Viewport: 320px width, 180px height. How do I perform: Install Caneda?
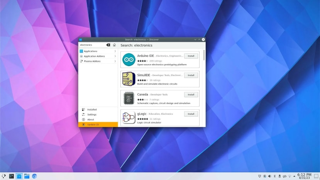point(191,95)
